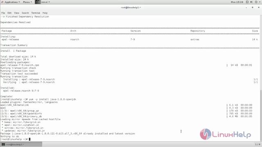Click the 'Transaction Summary' text
The width and height of the screenshot is (262, 147).
pos(14,45)
